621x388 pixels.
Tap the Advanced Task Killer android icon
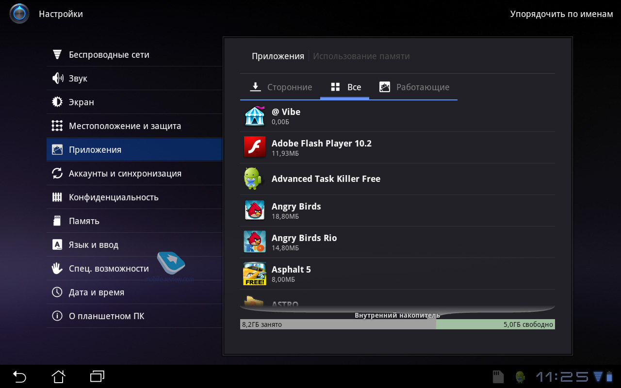253,178
